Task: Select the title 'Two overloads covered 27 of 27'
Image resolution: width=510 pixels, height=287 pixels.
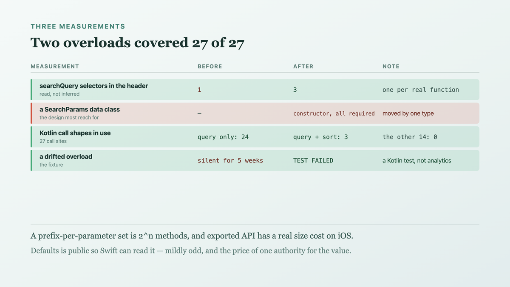Action: click(x=137, y=43)
